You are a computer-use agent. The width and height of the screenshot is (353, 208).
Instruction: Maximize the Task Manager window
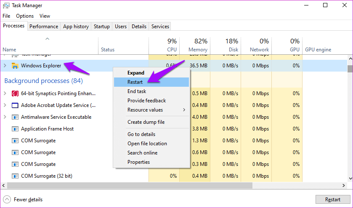coord(325,5)
